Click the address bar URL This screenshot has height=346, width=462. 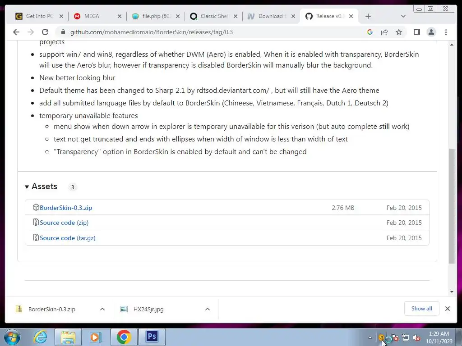(152, 32)
